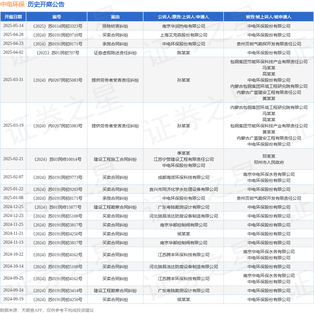314x313 pixels.
Task: Click plaintiff 陈某某
Action: 183,53
